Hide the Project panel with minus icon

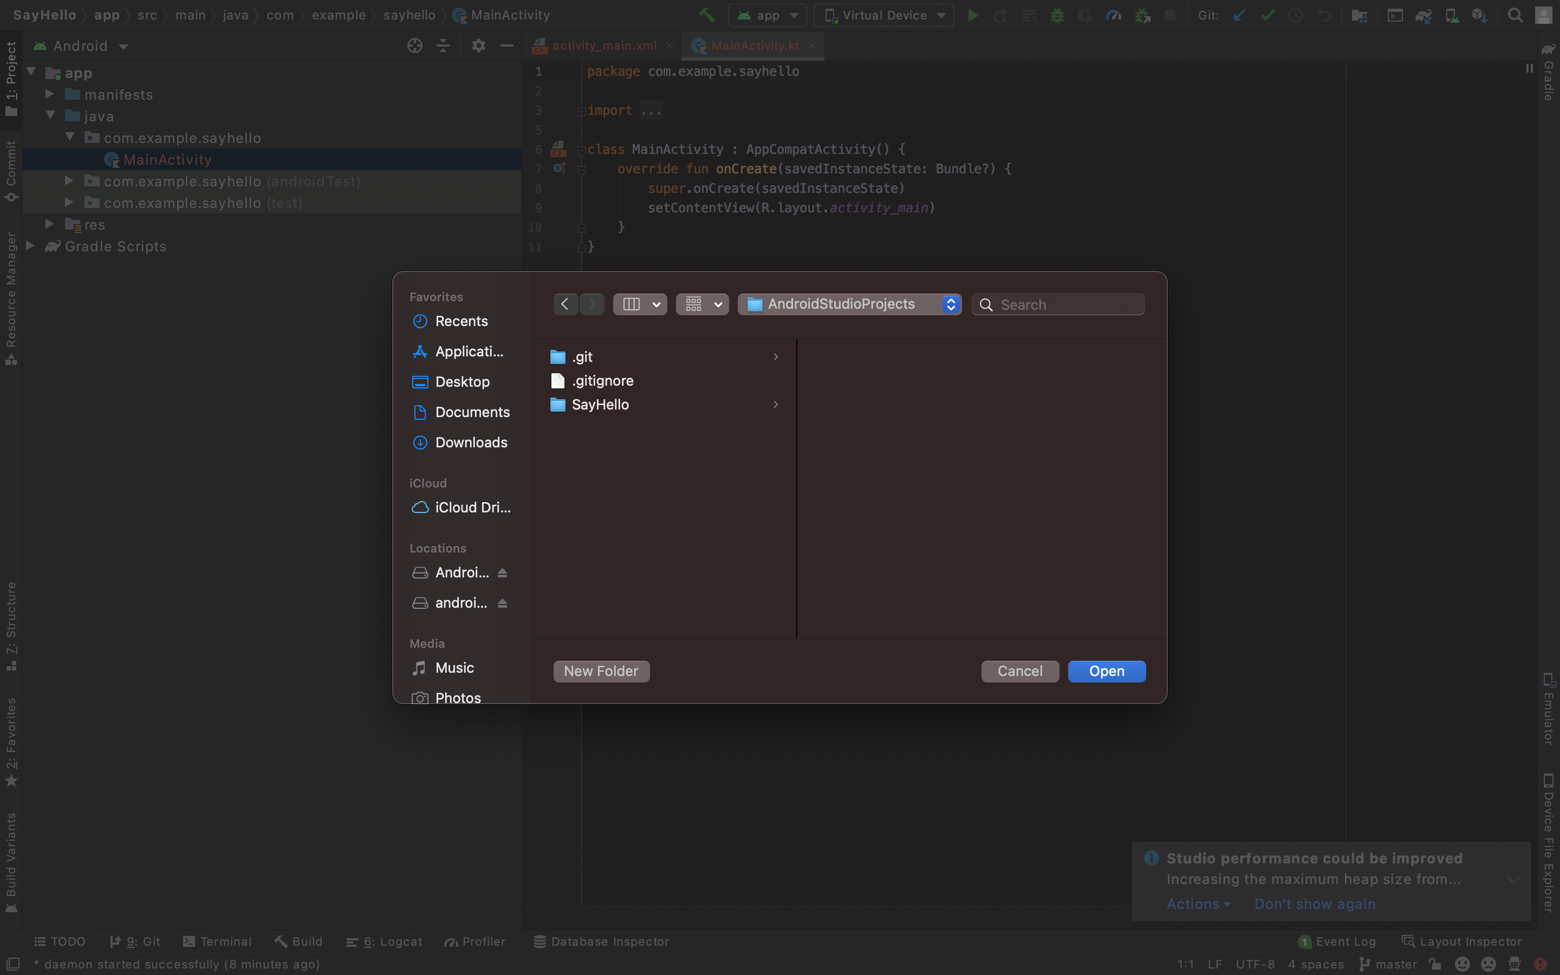click(506, 46)
